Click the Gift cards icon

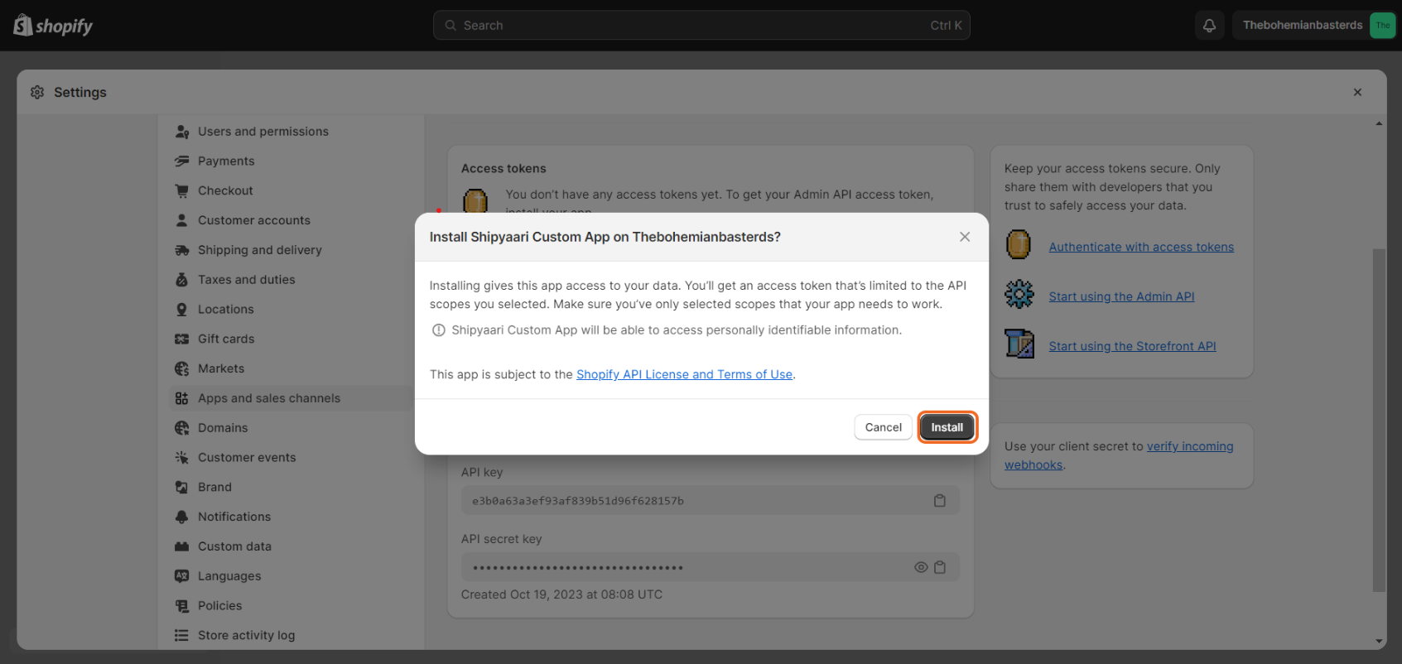tap(182, 339)
